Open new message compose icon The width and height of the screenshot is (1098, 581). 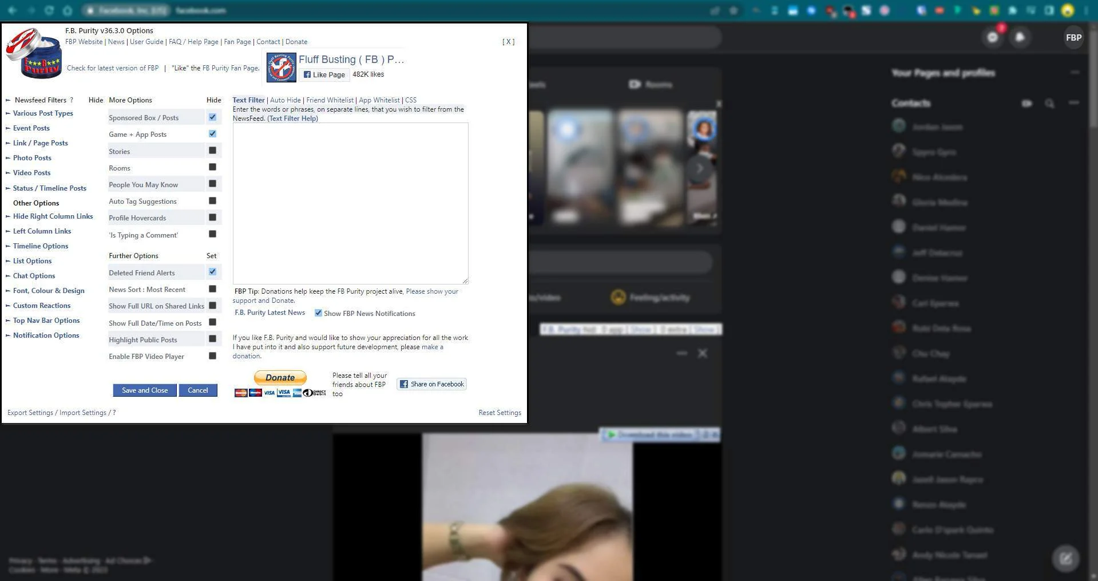click(x=1065, y=558)
